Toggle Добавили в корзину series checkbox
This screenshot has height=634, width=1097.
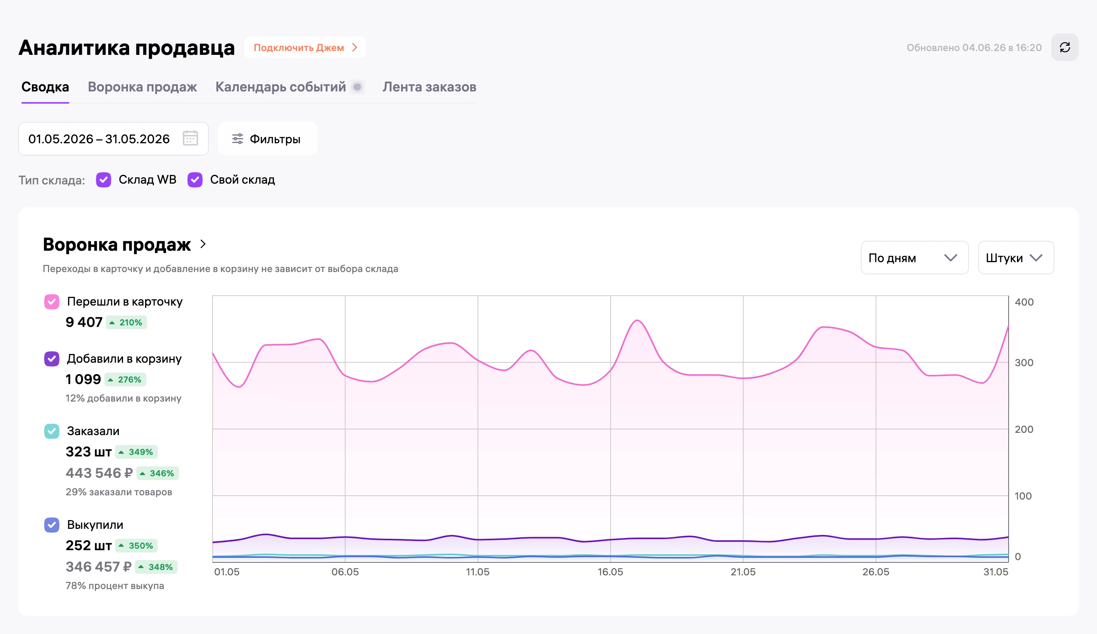[x=52, y=359]
